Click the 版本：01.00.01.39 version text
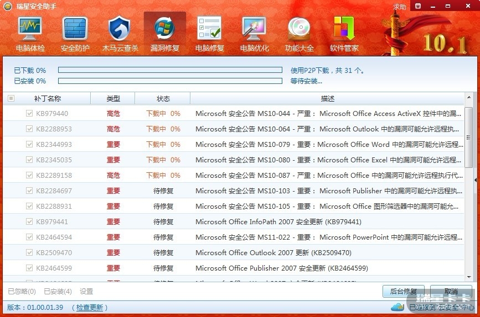 click(35, 307)
